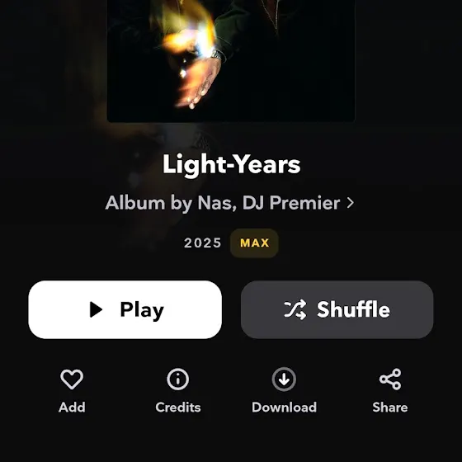Click the Download label
Screen dimensions: 462x462
click(284, 408)
